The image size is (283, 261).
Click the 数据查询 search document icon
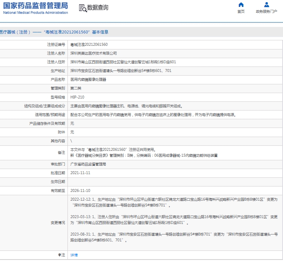[x=83, y=8]
